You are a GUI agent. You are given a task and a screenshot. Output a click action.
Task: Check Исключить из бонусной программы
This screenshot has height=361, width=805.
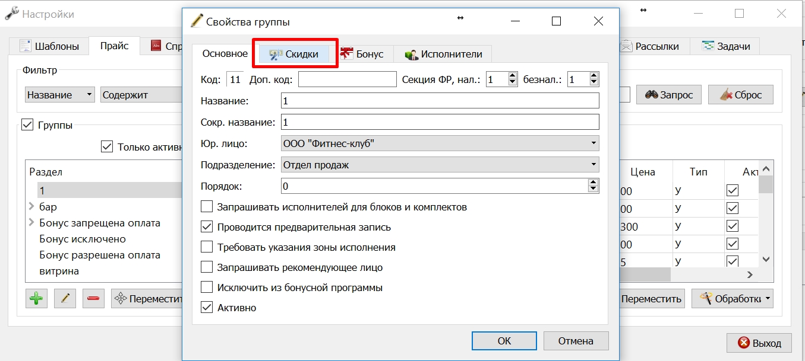(x=207, y=287)
